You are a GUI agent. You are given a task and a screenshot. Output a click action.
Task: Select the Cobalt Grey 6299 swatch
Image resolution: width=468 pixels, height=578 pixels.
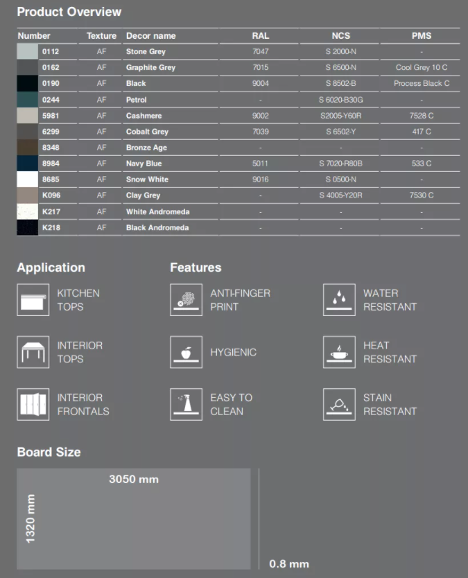pyautogui.click(x=27, y=132)
